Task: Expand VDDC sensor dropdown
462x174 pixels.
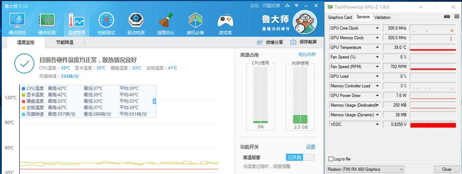Action: [x=377, y=124]
